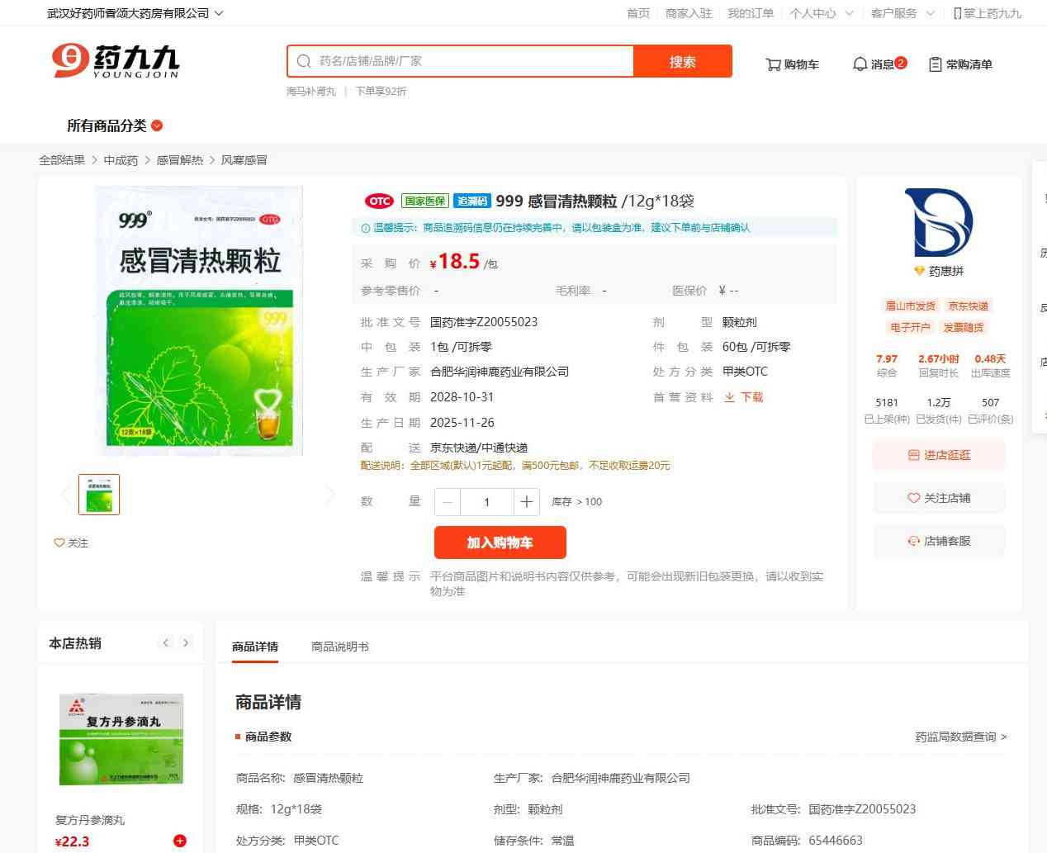Open 药监局数据查询 link

pos(960,737)
